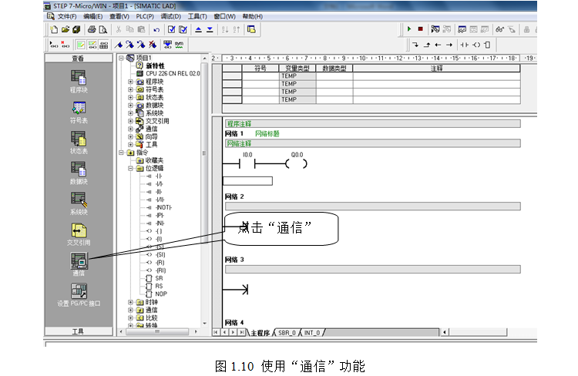The image size is (578, 376).
Task: Click the Line Down branch icon
Action: [x=415, y=45]
